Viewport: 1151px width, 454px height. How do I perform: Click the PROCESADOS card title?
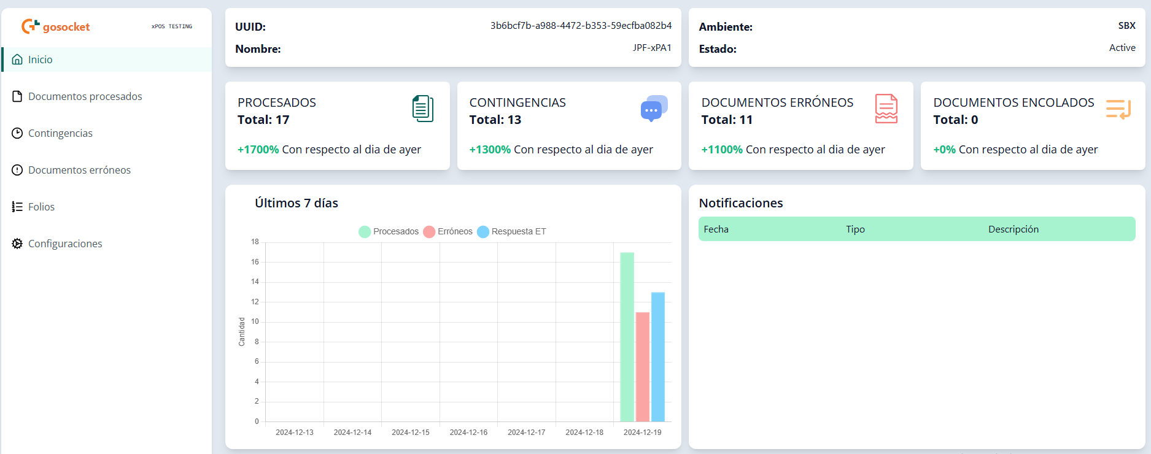coord(277,102)
